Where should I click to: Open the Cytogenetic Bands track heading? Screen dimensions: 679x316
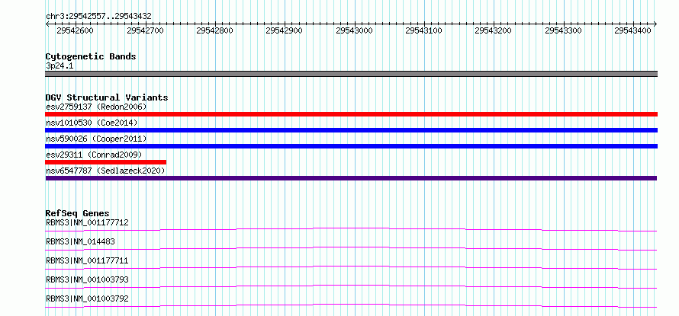[x=91, y=56]
